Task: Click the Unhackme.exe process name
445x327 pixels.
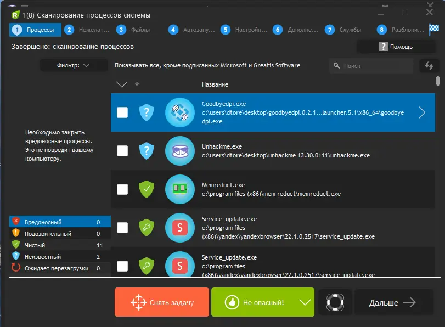Action: (222, 146)
